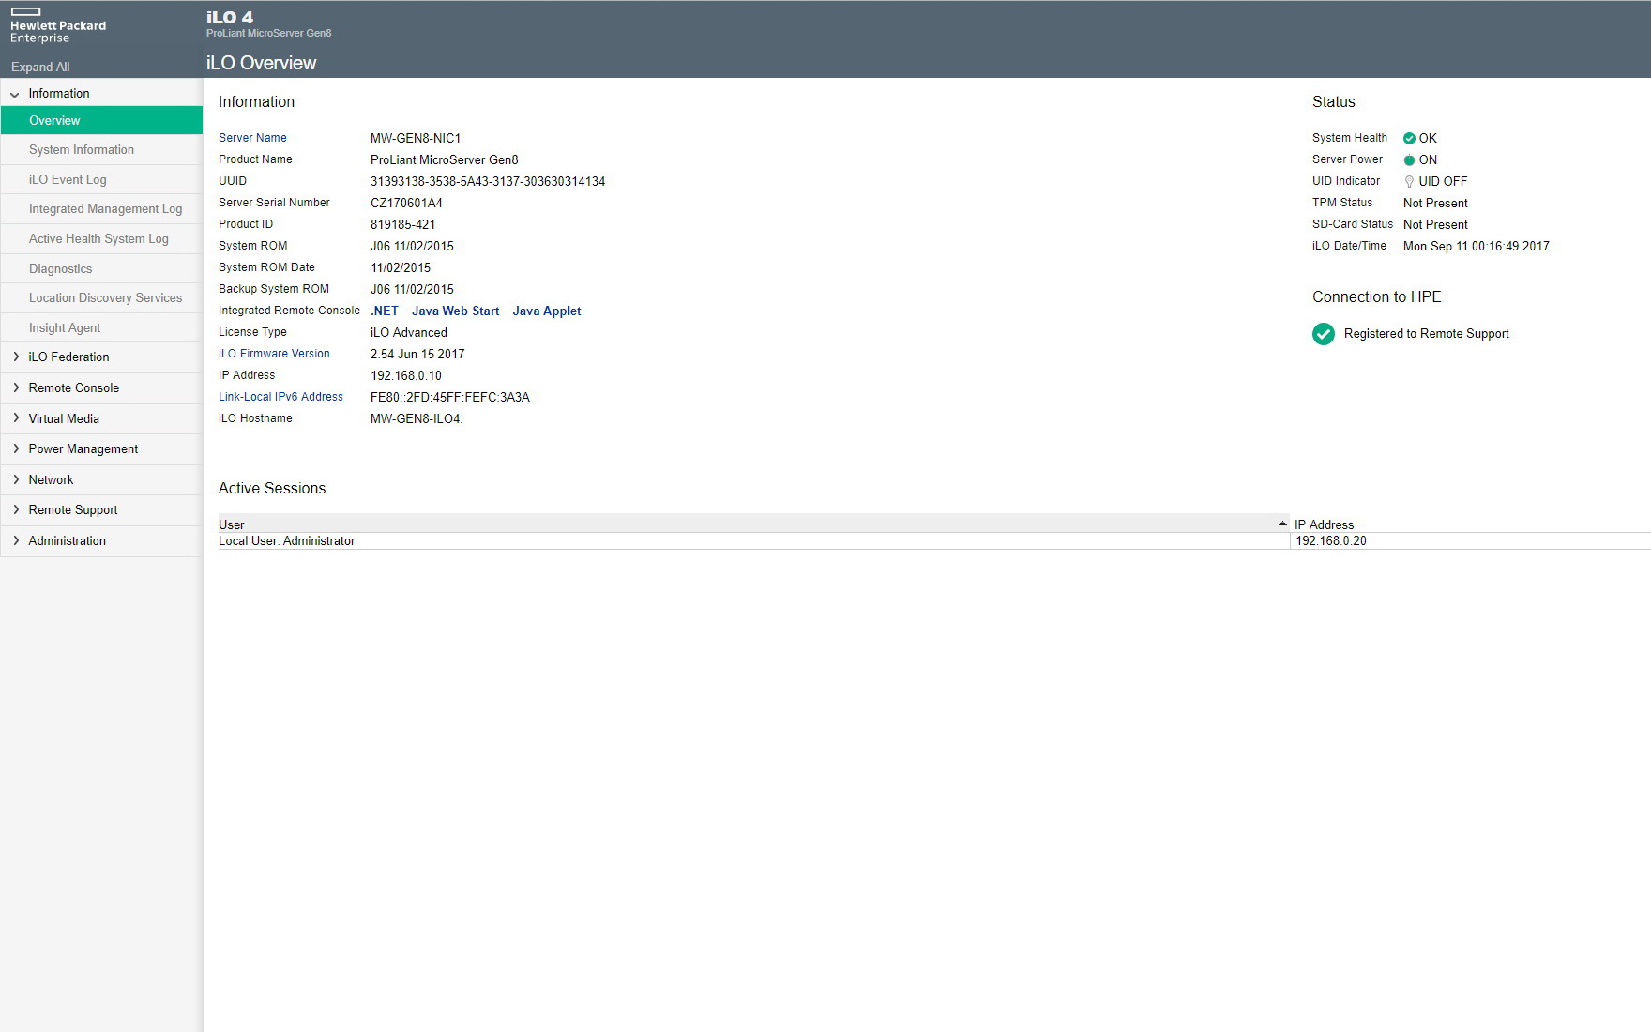Collapse the Information menu section
The image size is (1651, 1032).
pyautogui.click(x=15, y=94)
